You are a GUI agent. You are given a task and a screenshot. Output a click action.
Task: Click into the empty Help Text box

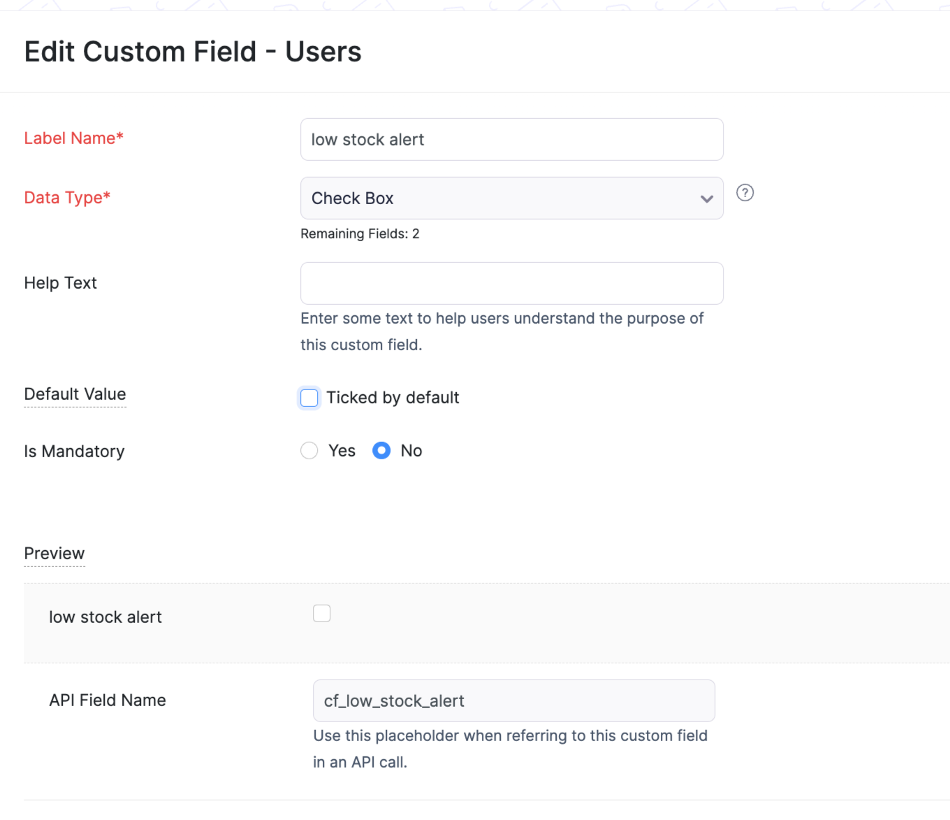[x=511, y=283]
